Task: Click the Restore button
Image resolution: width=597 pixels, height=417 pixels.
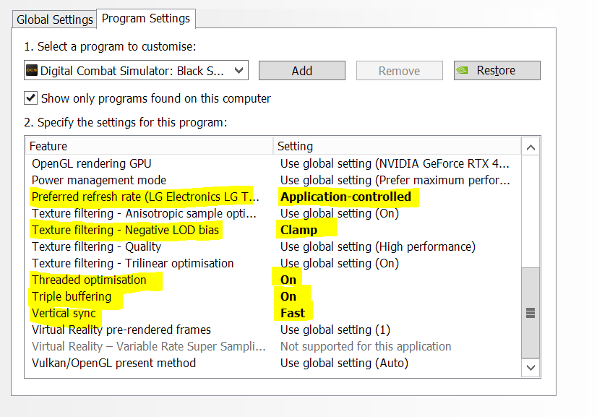Action: [497, 70]
